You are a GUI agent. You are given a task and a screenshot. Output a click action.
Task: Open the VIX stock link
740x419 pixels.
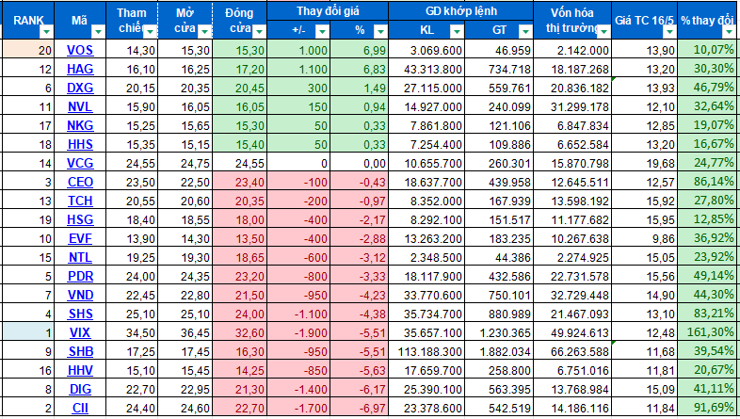[80, 332]
